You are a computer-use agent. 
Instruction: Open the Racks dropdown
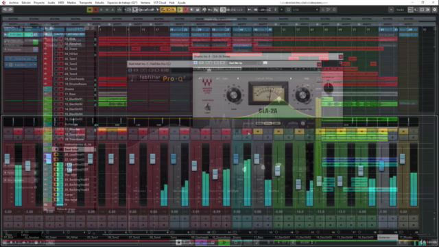coord(400,10)
